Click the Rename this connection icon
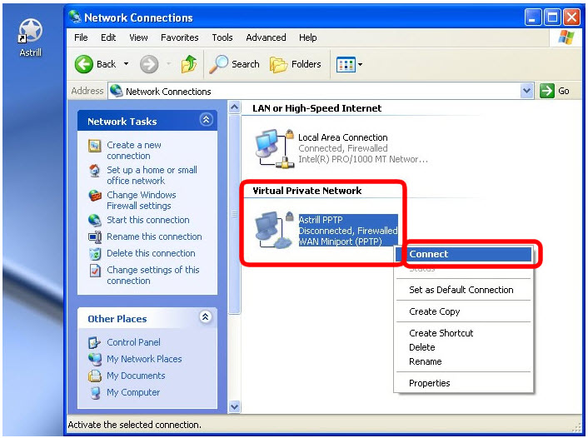Image resolution: width=588 pixels, height=438 pixels. tap(94, 237)
